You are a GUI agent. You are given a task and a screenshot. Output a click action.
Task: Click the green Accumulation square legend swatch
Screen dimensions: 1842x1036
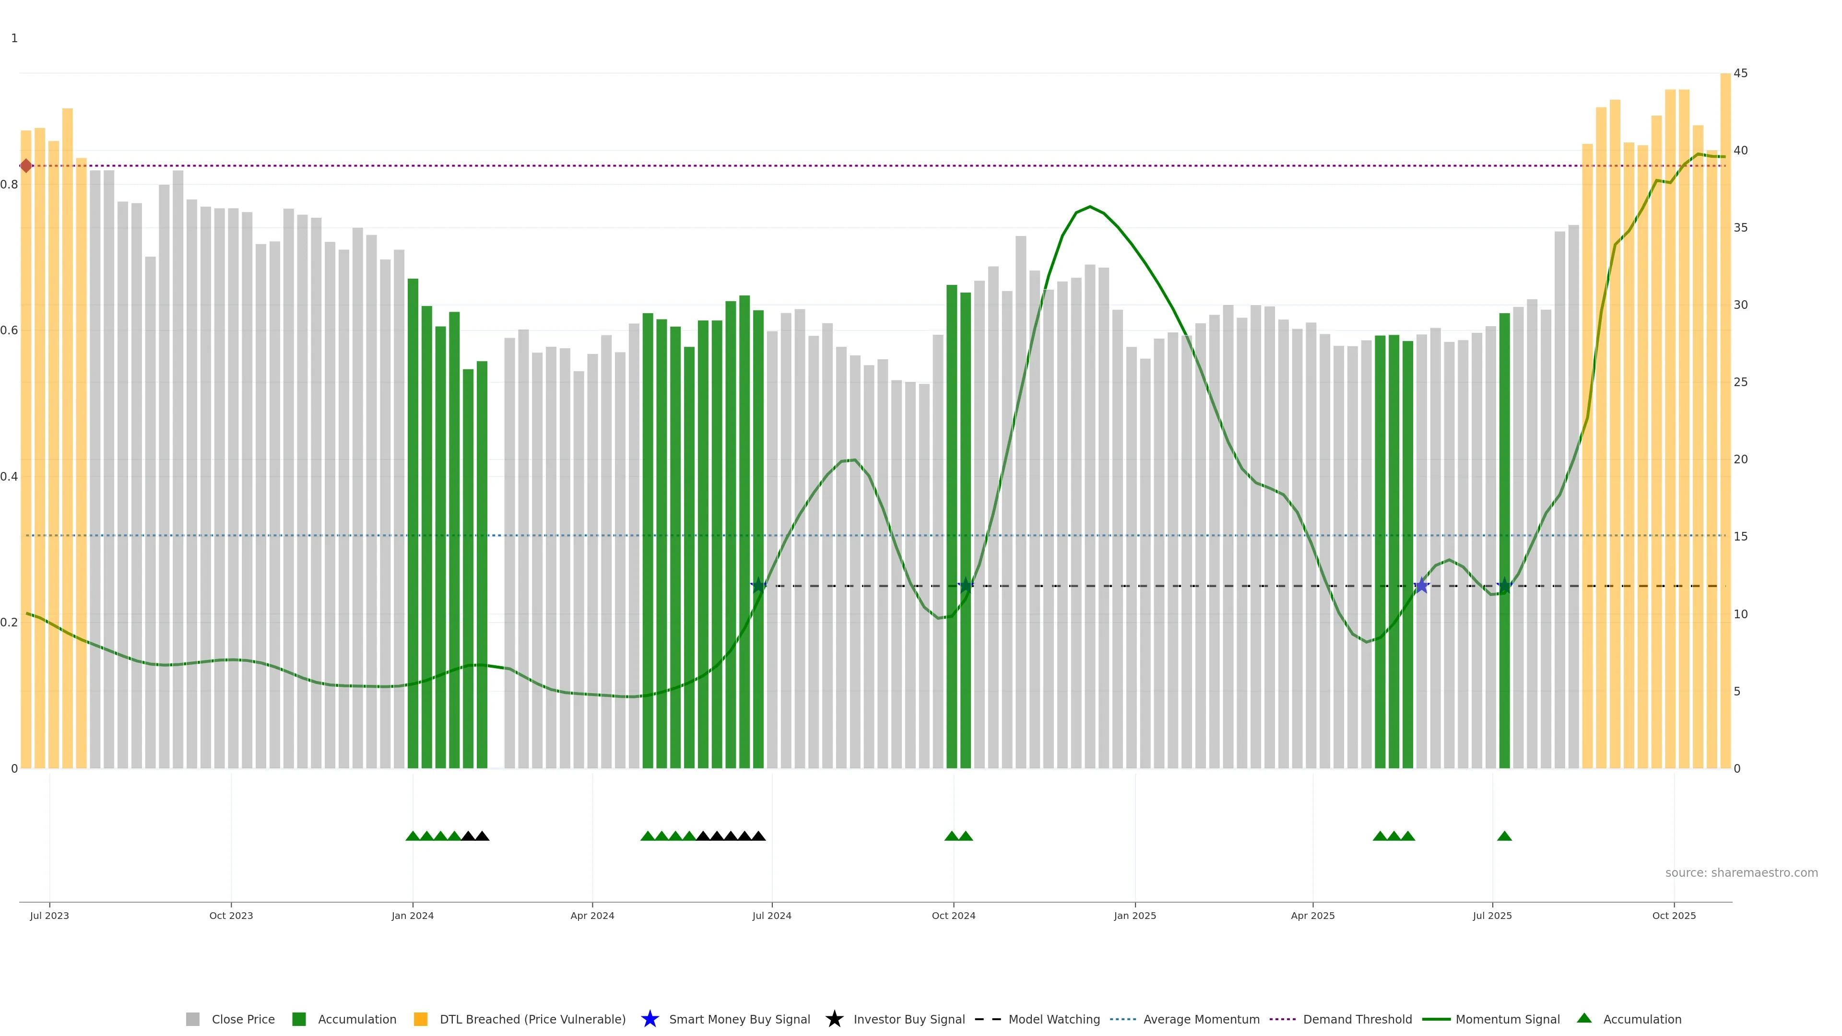pos(299,1019)
